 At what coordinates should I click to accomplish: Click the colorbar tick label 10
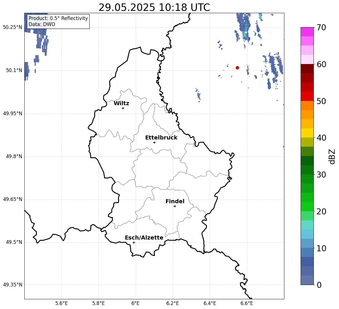321,248
